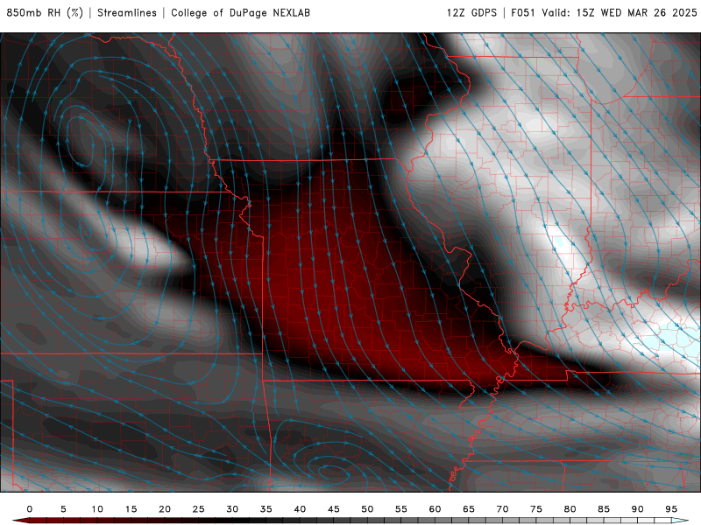Click the "25" color scale label
This screenshot has height=525, width=701.
199,509
